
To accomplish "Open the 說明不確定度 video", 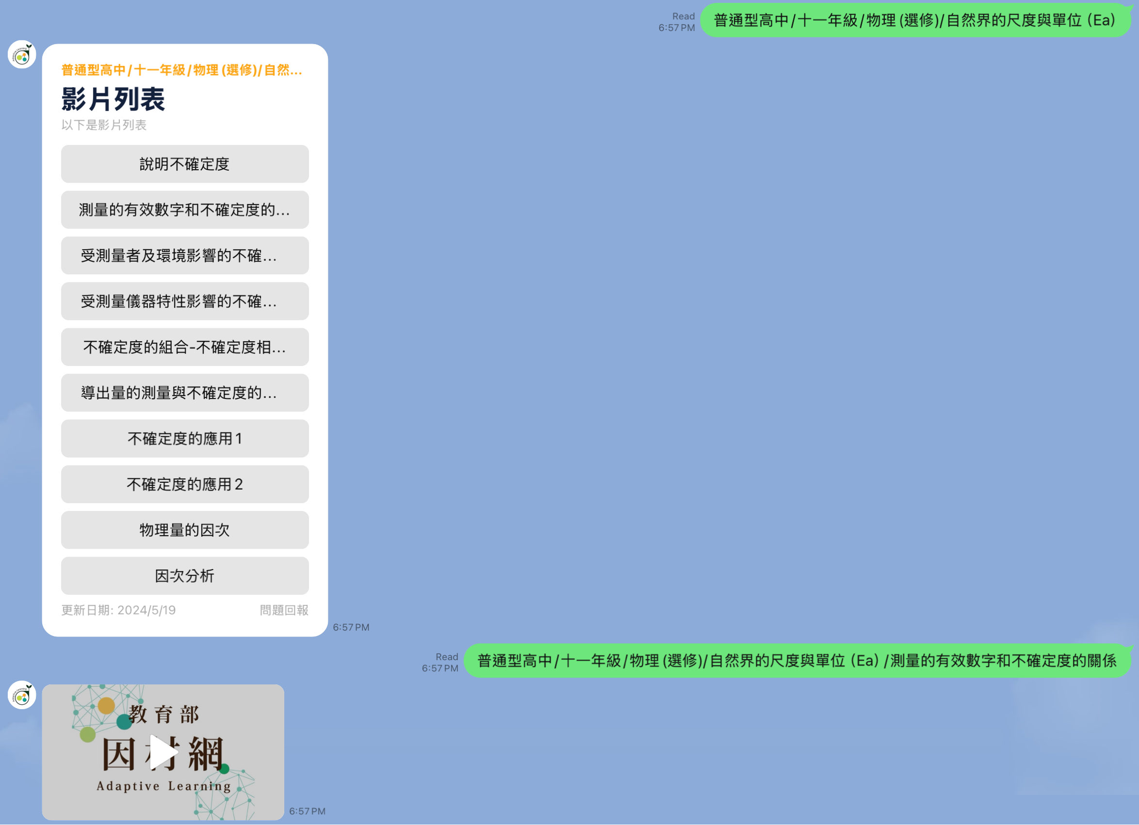I will (185, 164).
